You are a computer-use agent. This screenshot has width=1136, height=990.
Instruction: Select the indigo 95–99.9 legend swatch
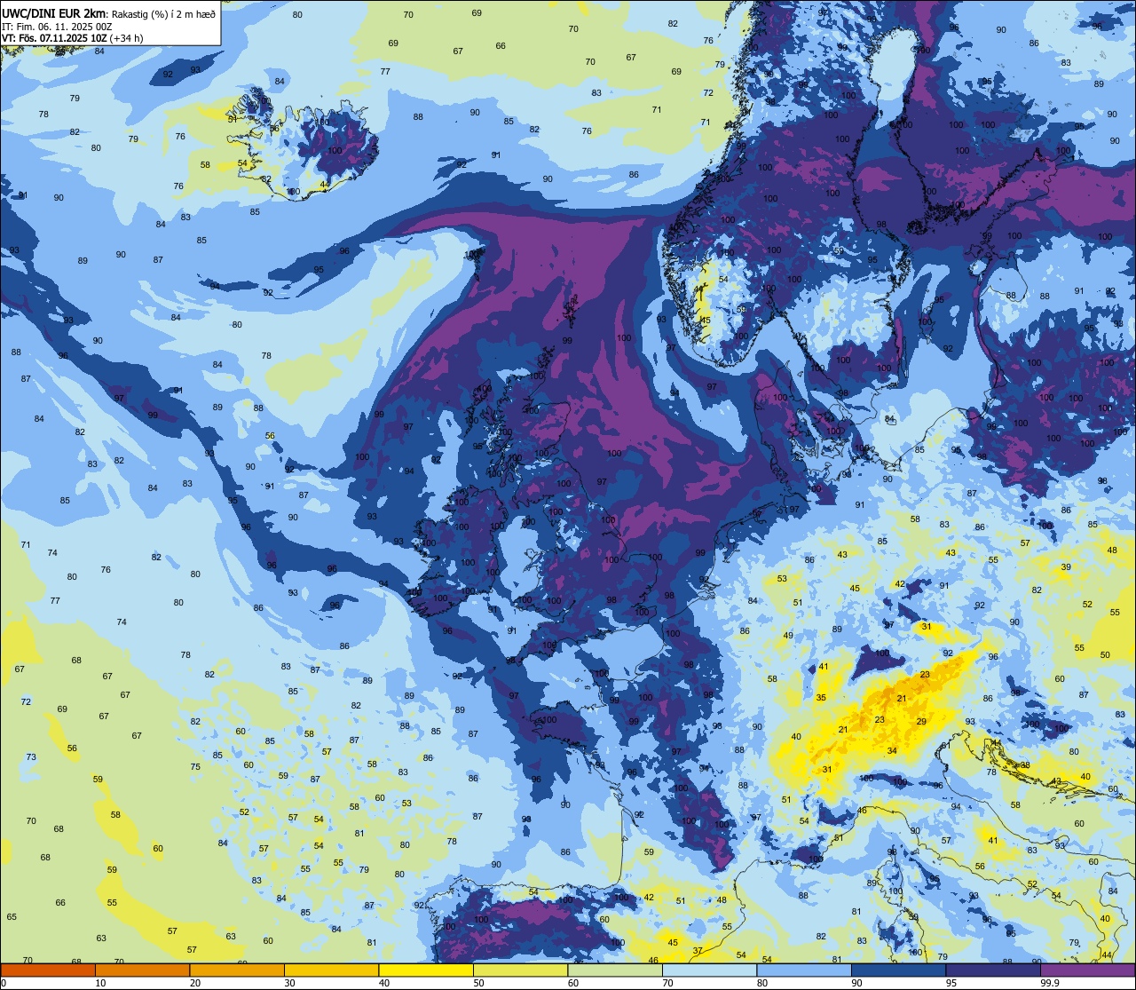pyautogui.click(x=993, y=970)
